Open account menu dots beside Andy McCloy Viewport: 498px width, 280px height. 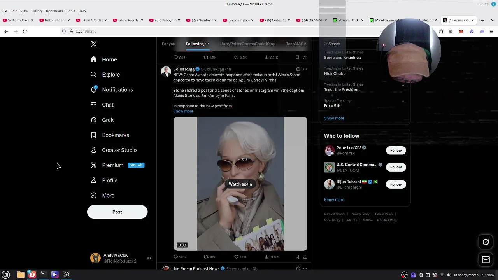coord(149,258)
